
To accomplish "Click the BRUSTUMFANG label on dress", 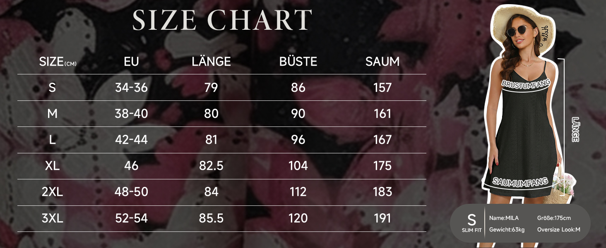I will (526, 83).
